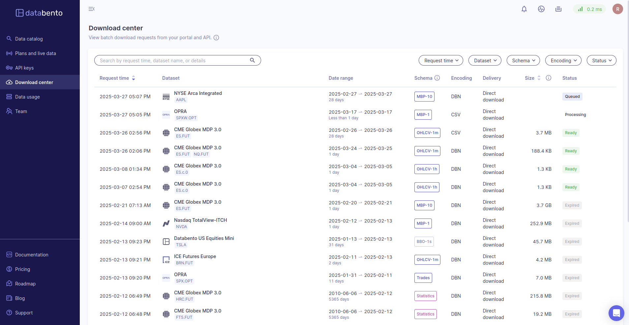Open the Documentation link

tap(32, 255)
